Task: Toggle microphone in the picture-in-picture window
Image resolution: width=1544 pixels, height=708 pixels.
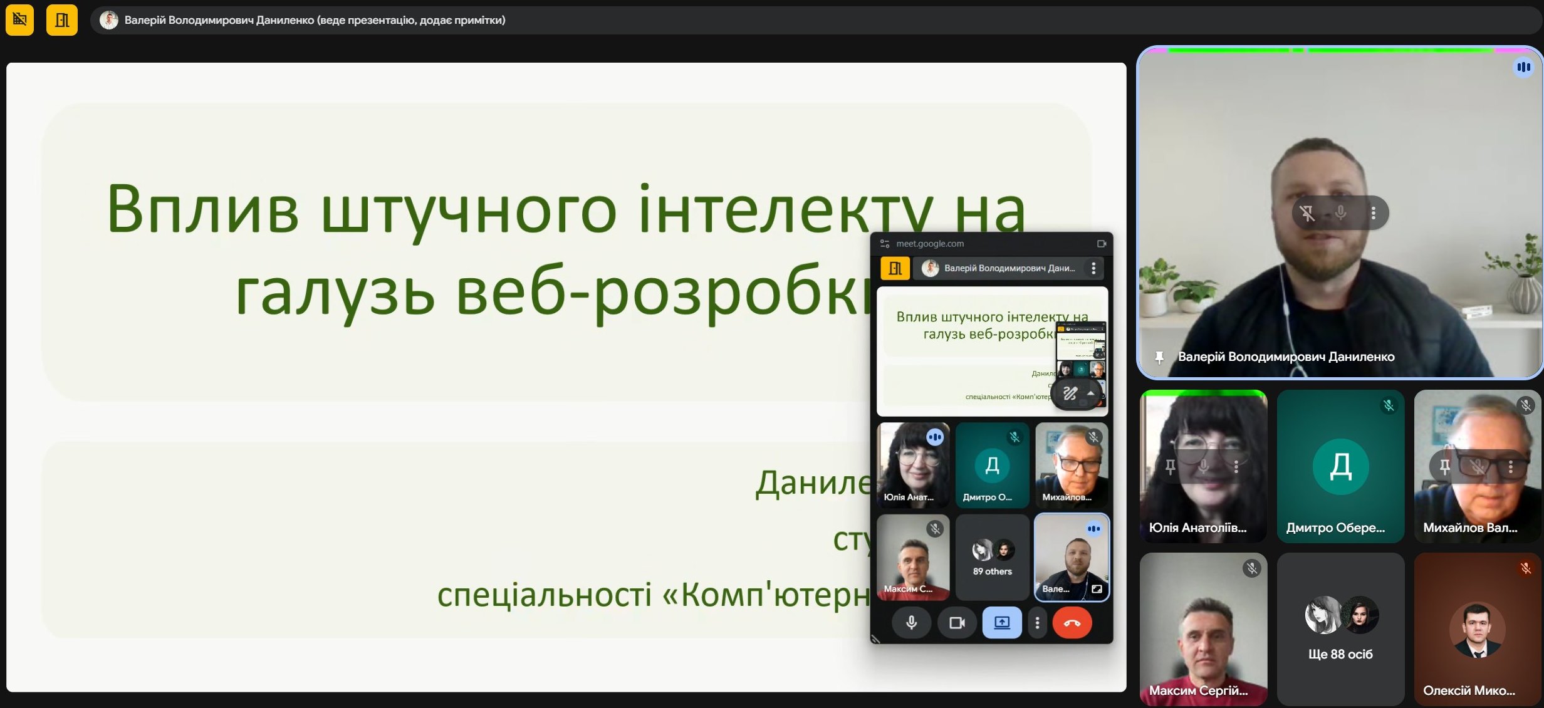Action: coord(911,623)
